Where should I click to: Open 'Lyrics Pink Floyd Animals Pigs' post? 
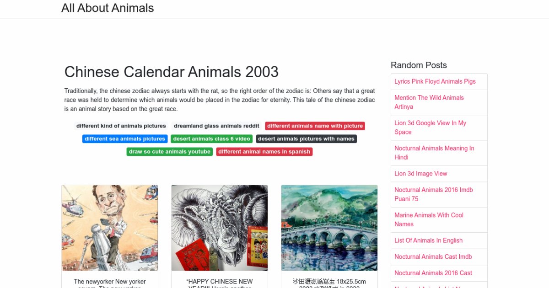(435, 81)
